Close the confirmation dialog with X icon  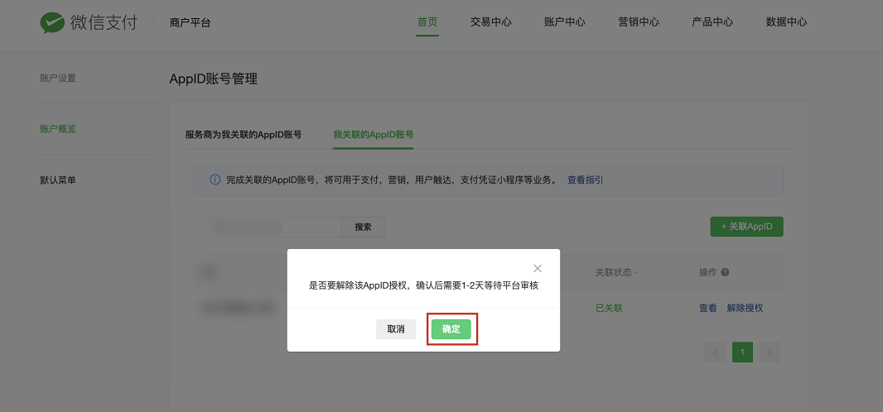[538, 268]
